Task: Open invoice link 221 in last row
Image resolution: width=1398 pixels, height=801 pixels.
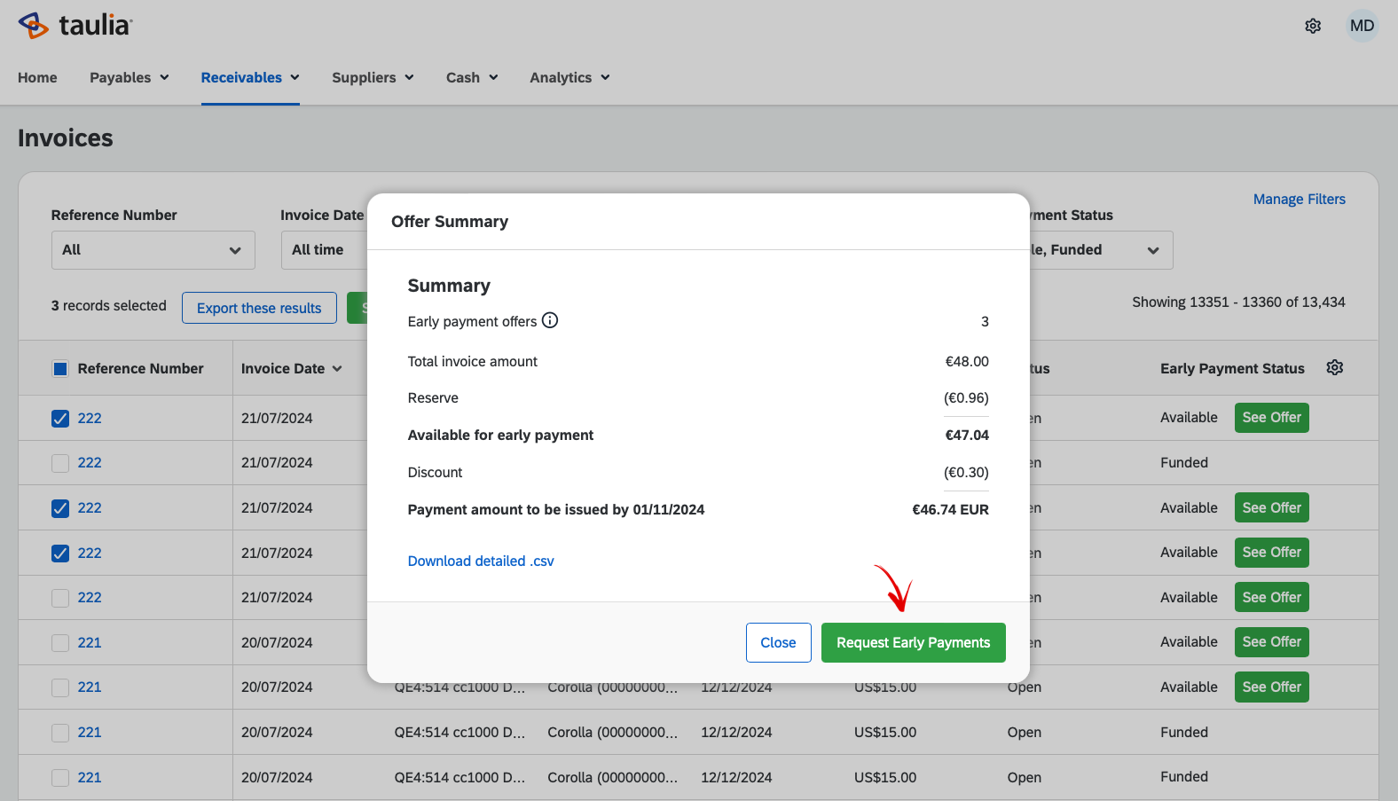Action: [90, 777]
